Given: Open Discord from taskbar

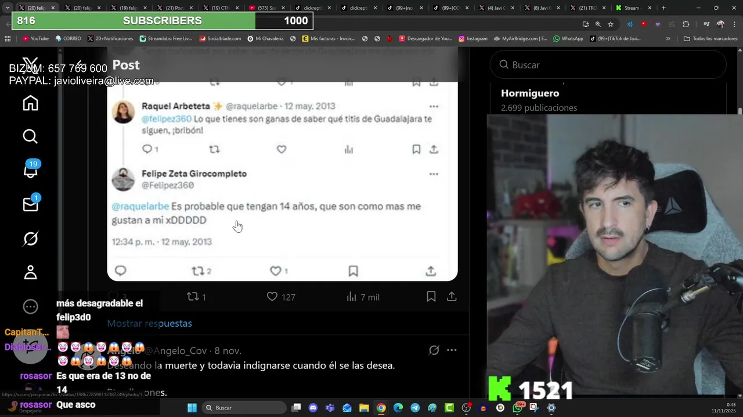Looking at the screenshot, I should tap(313, 408).
